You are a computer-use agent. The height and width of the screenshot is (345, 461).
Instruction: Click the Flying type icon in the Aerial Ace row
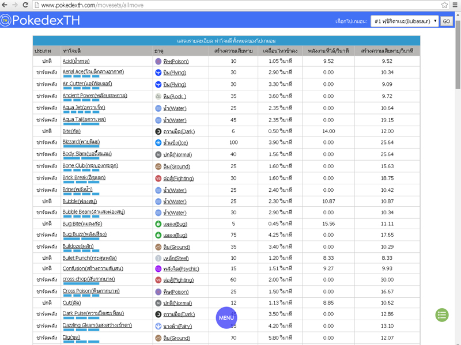[158, 73]
